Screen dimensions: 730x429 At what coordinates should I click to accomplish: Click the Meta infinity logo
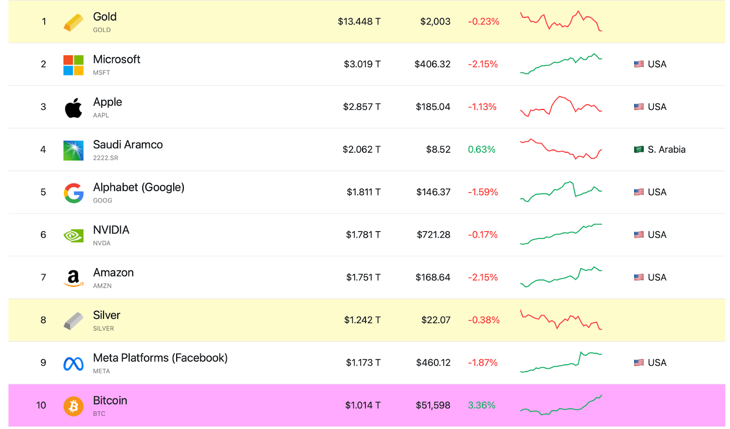(x=73, y=364)
